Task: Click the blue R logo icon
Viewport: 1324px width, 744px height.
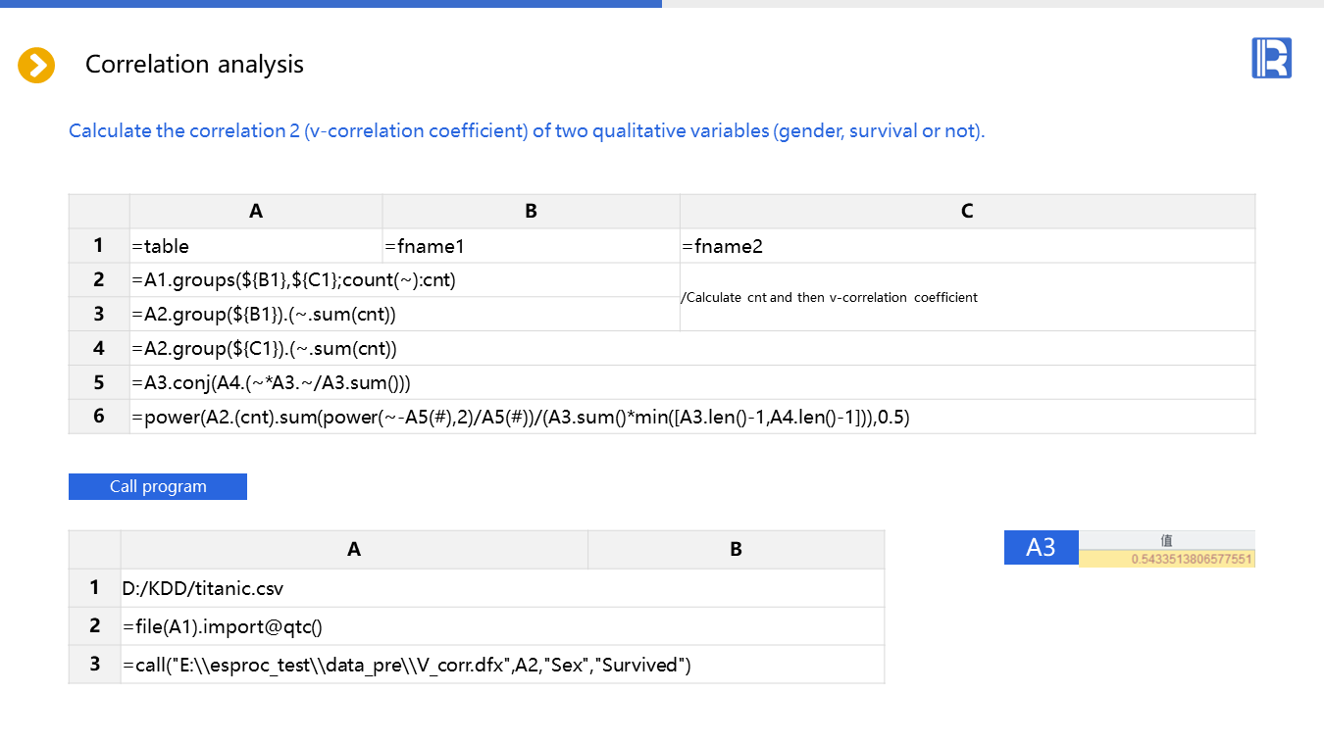Action: [x=1271, y=58]
